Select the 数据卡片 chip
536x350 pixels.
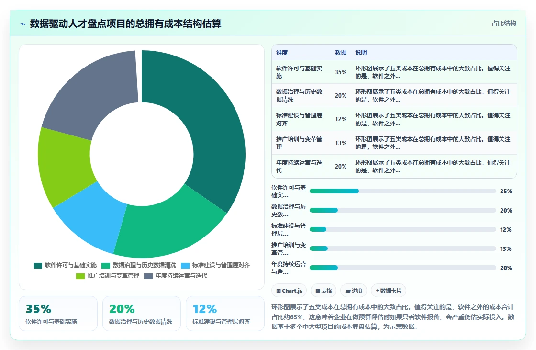(388, 291)
